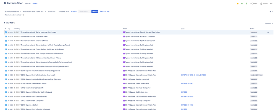Focus the Contains text search field

[84, 11]
